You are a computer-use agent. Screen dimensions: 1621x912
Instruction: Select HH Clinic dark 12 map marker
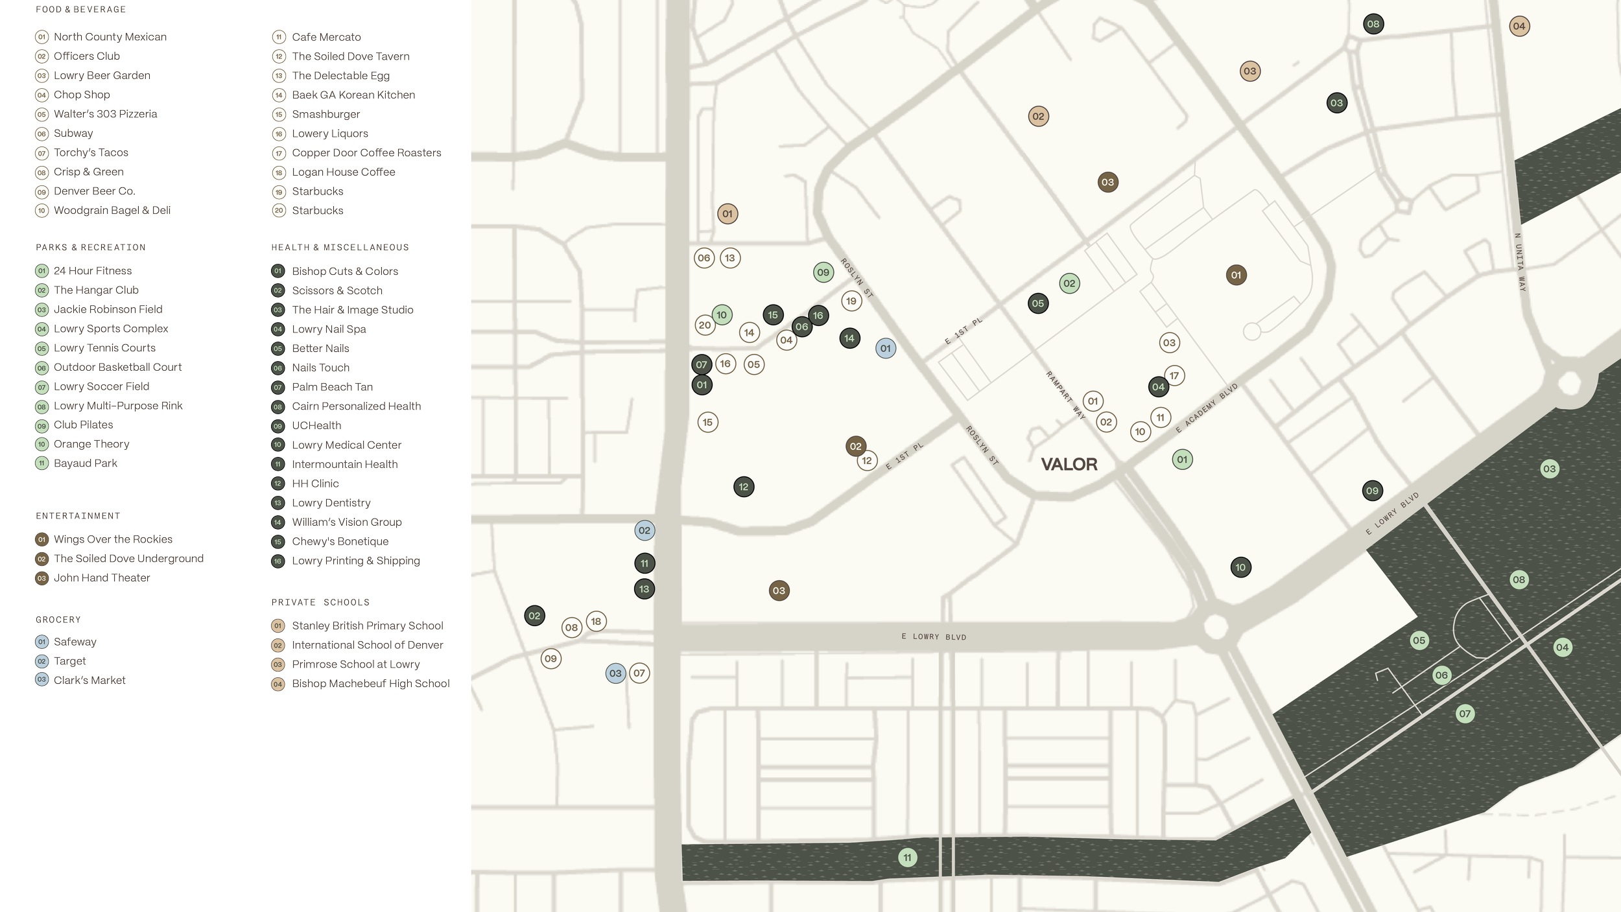point(743,487)
